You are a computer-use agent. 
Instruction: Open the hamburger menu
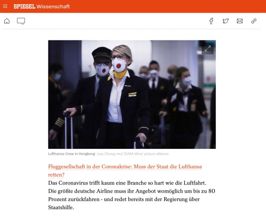click(x=5, y=6)
